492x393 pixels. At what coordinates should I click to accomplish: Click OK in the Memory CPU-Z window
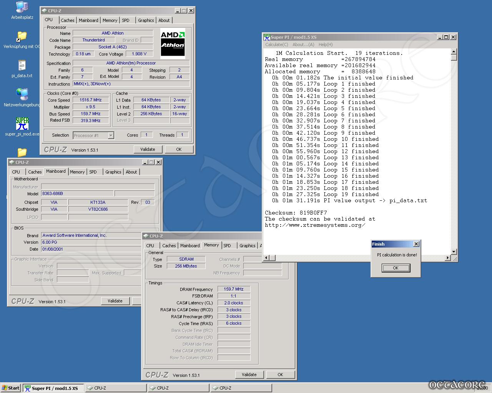pos(280,375)
